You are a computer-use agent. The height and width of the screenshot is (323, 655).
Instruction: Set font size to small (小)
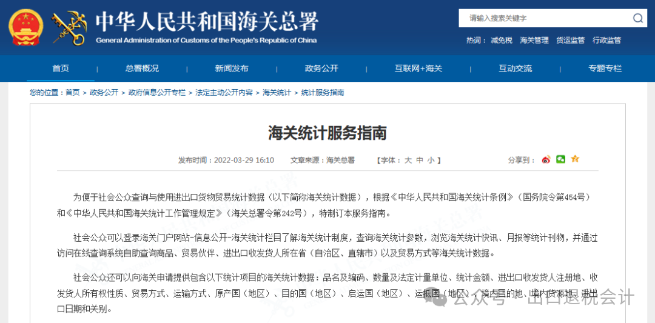click(430, 161)
